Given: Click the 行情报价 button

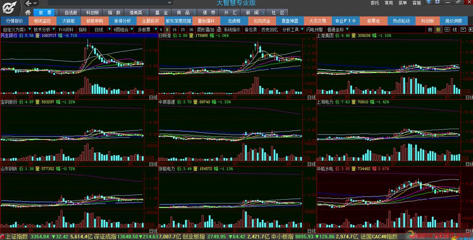Looking at the screenshot, I should (x=14, y=21).
